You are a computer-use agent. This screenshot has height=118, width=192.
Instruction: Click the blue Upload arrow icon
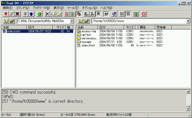pos(31,14)
